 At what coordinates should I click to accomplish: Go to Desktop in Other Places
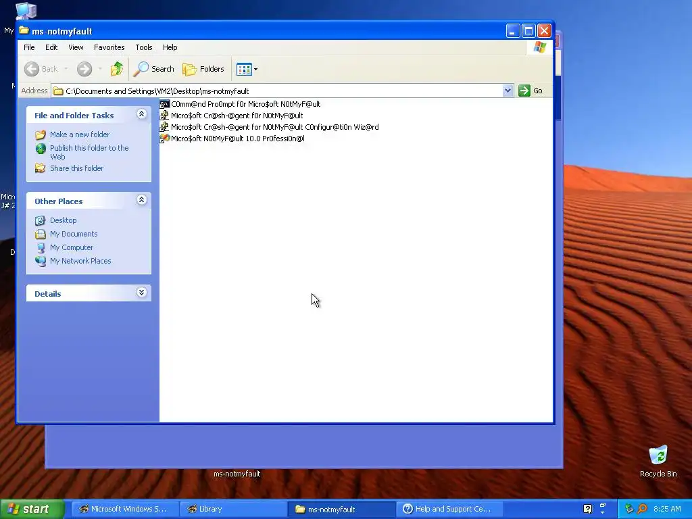pos(63,220)
